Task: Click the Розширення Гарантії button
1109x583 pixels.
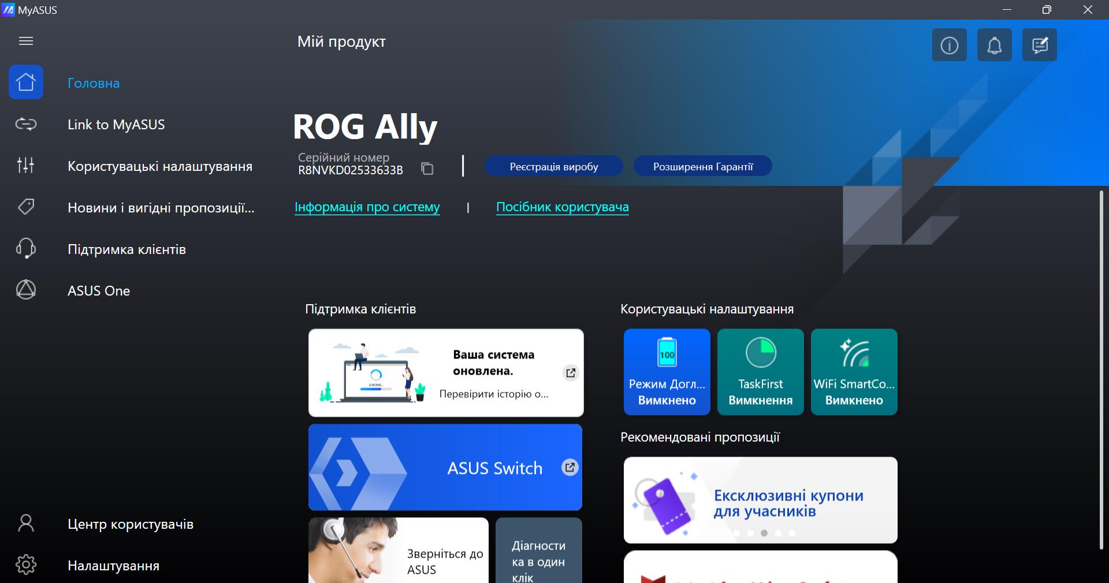Action: 702,166
